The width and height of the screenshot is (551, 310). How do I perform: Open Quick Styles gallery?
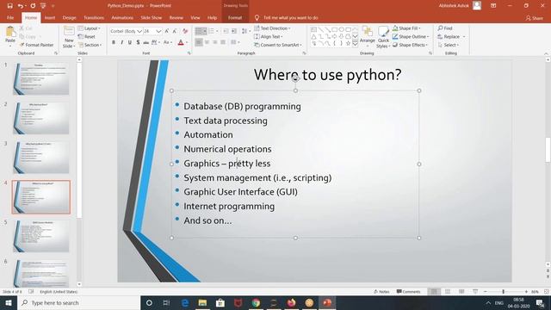click(x=383, y=37)
